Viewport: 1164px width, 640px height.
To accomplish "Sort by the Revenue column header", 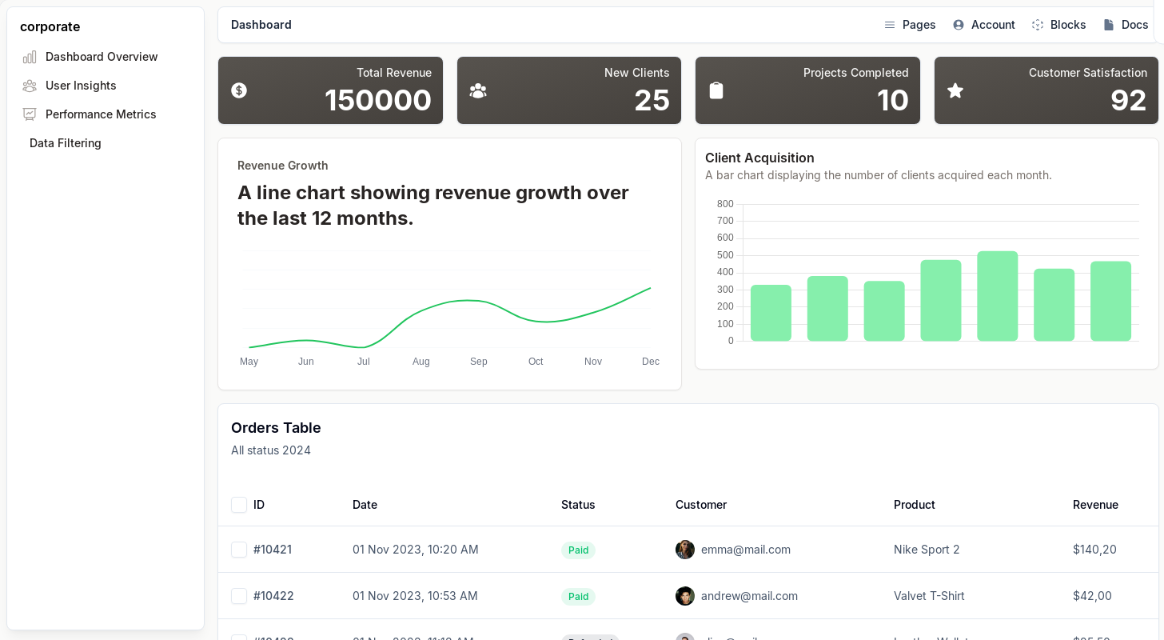I will coord(1095,505).
